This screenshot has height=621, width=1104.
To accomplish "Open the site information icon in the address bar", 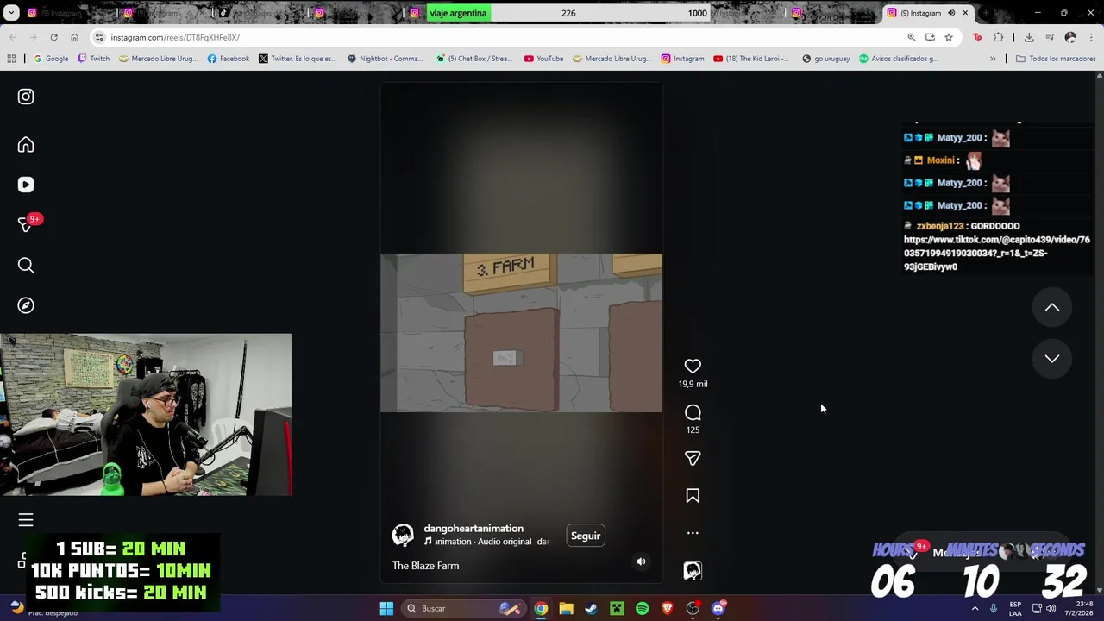I will [x=99, y=37].
